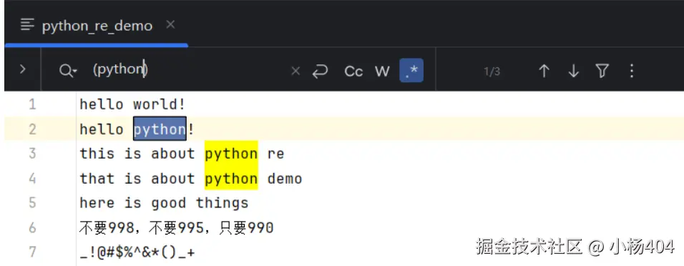Click the word 're' on line 3

(275, 154)
